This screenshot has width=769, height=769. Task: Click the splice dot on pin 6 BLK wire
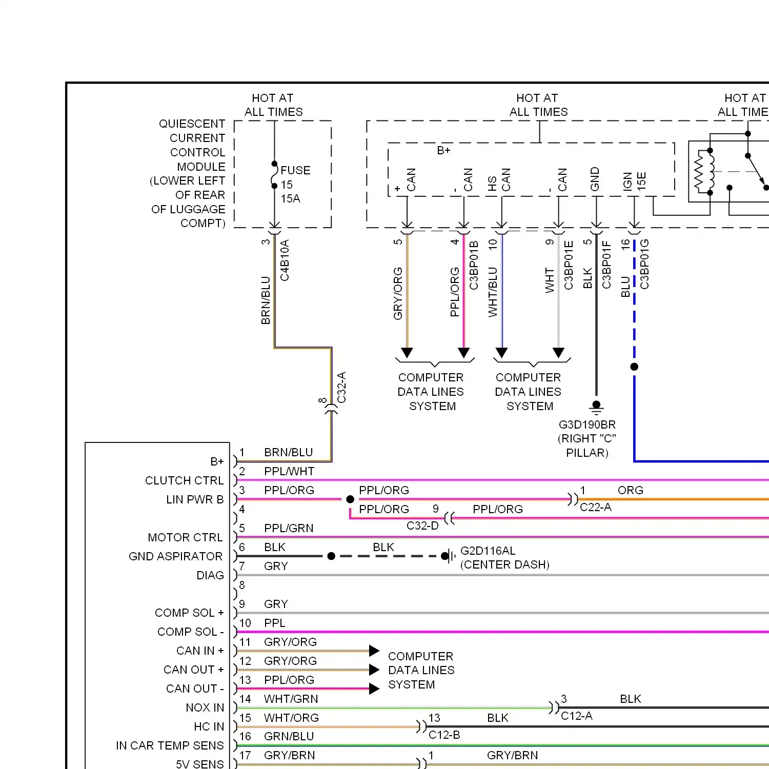click(331, 556)
